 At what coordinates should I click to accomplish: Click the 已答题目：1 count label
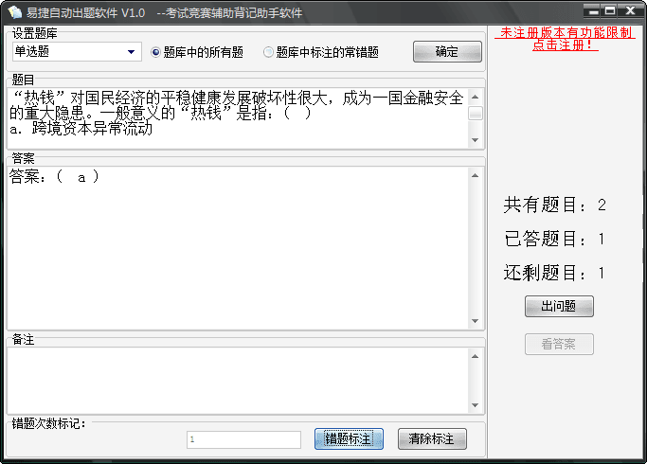(x=554, y=239)
